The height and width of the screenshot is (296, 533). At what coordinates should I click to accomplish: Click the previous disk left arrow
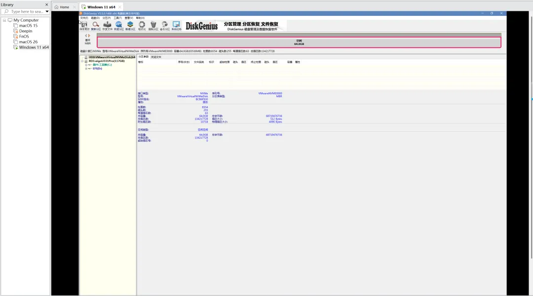[86, 36]
